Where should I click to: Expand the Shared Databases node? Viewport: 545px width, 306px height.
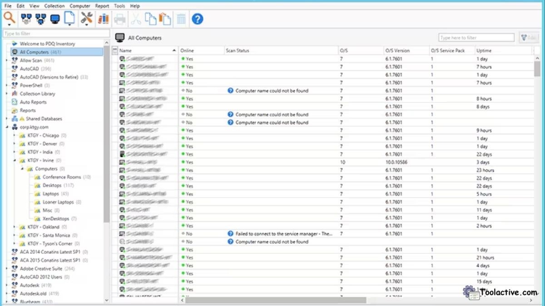click(x=6, y=118)
